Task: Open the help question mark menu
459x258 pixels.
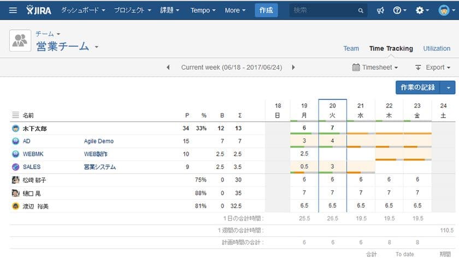Action: (399, 10)
